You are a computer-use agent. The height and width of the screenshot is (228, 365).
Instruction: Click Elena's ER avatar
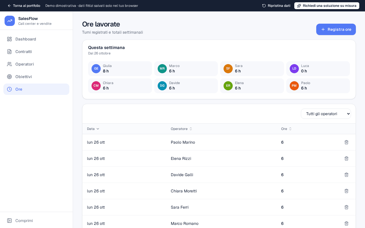tap(228, 86)
